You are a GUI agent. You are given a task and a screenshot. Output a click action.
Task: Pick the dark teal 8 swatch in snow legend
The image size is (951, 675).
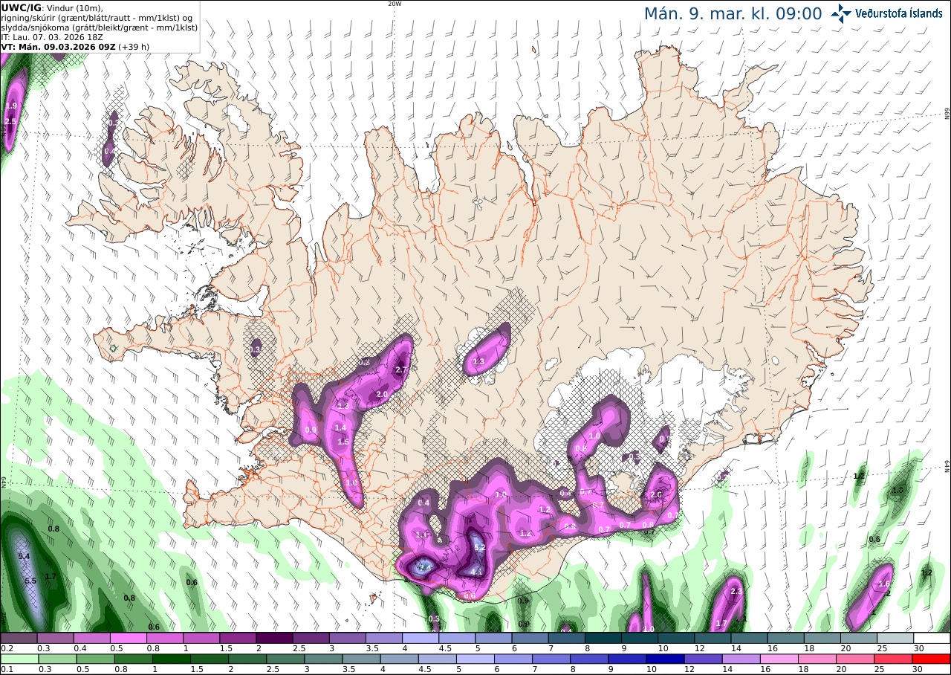(x=603, y=638)
